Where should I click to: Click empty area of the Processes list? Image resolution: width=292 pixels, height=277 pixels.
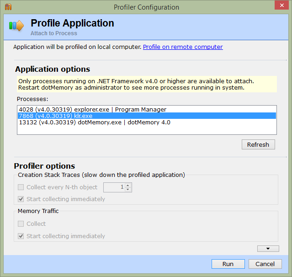147,130
